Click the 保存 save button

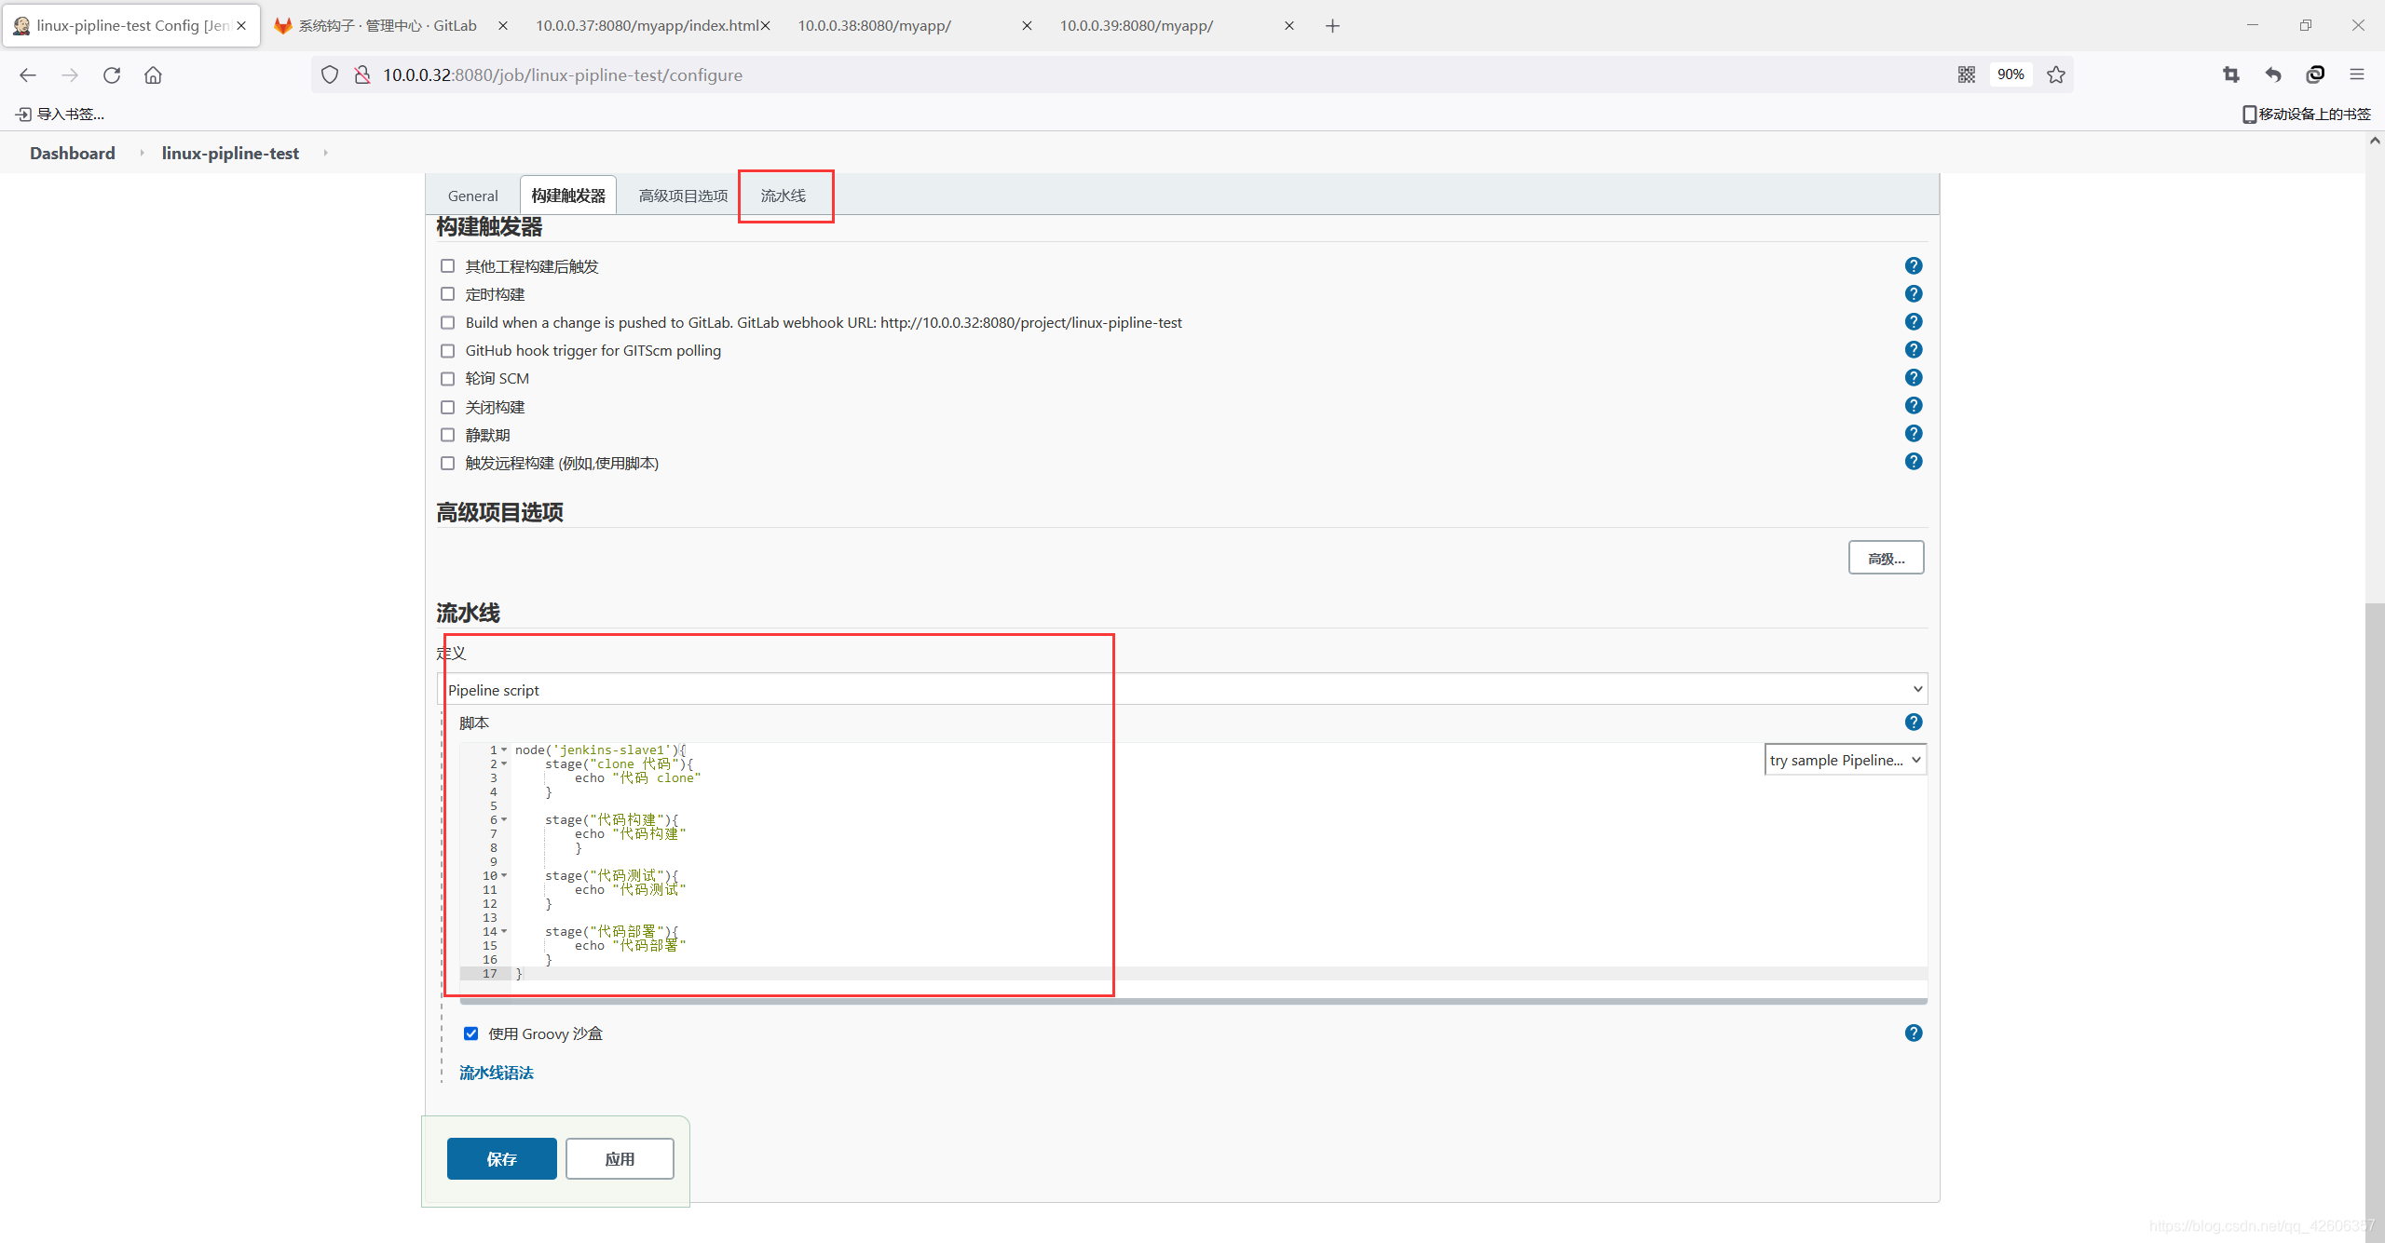point(501,1158)
